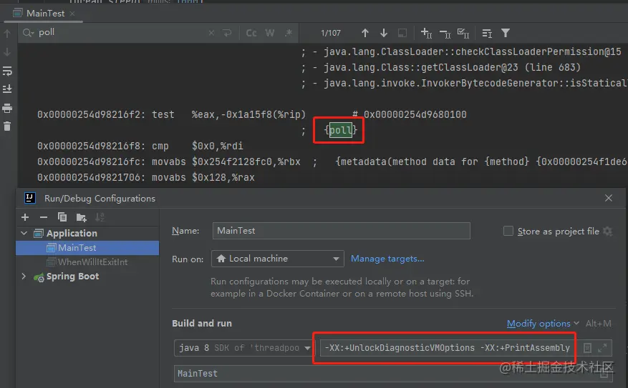Click scroll to end of console
628x388 pixels.
[x=7, y=89]
